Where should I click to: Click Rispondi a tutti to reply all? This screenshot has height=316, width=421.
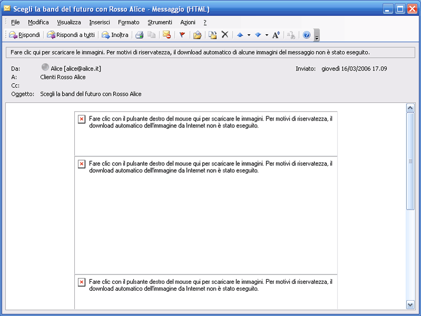pyautogui.click(x=71, y=35)
